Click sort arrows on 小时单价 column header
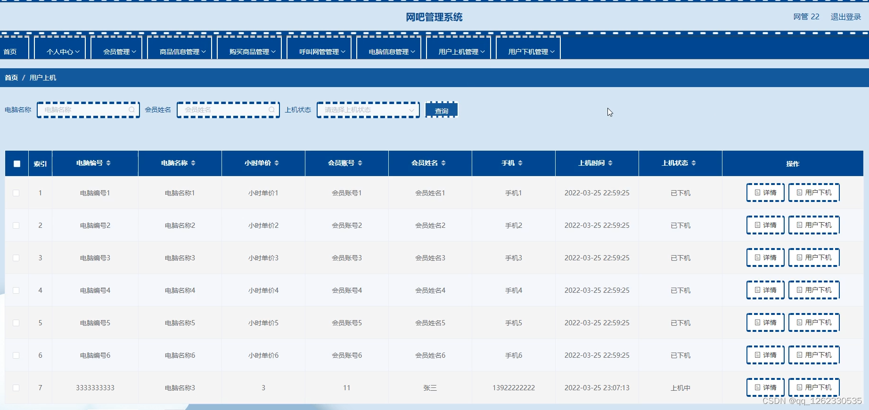This screenshot has height=410, width=869. pyautogui.click(x=277, y=163)
